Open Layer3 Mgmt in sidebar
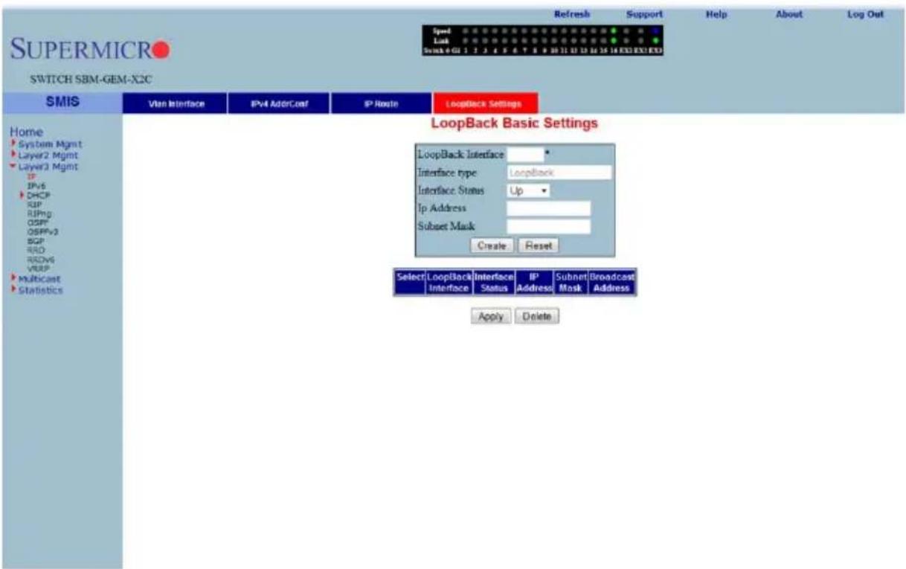 (48, 167)
